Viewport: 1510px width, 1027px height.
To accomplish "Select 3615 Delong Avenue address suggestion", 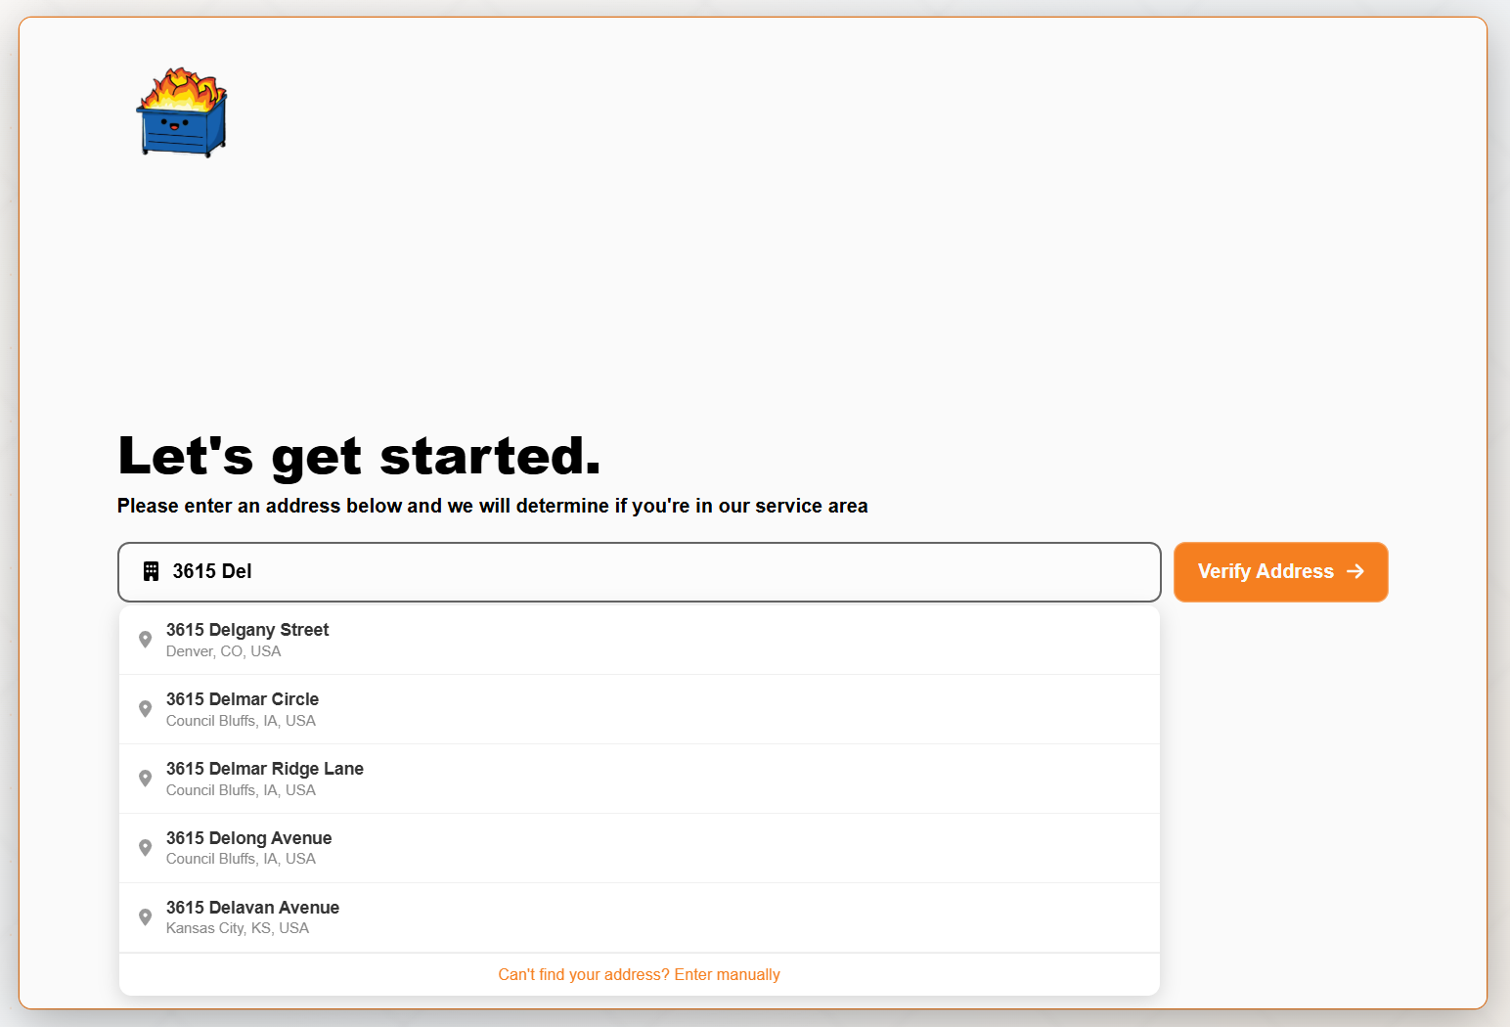I will point(639,848).
